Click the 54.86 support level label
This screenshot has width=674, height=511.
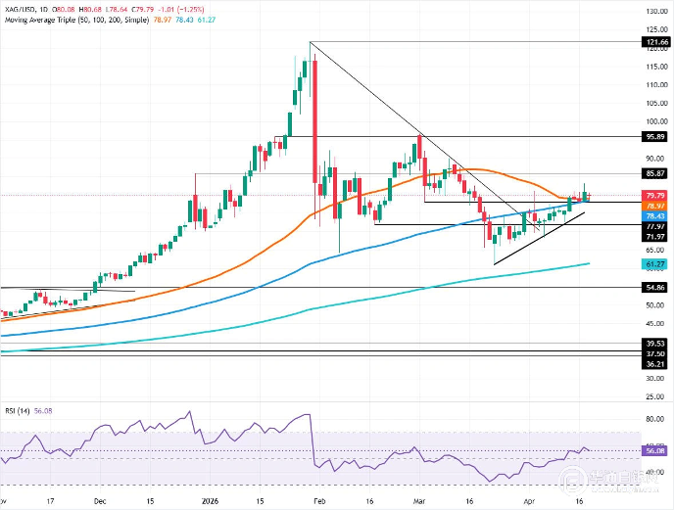pyautogui.click(x=655, y=289)
